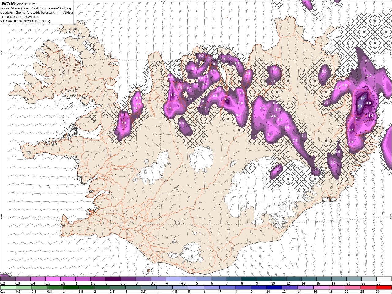Click the '2.0' snowfall value on map
The image size is (392, 294).
pyautogui.click(x=358, y=118)
